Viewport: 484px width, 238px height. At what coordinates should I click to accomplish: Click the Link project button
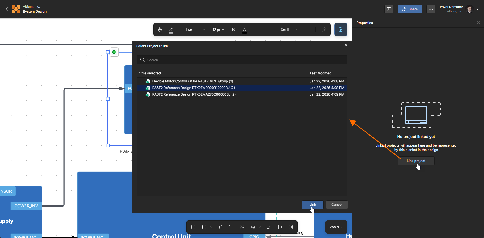click(416, 161)
